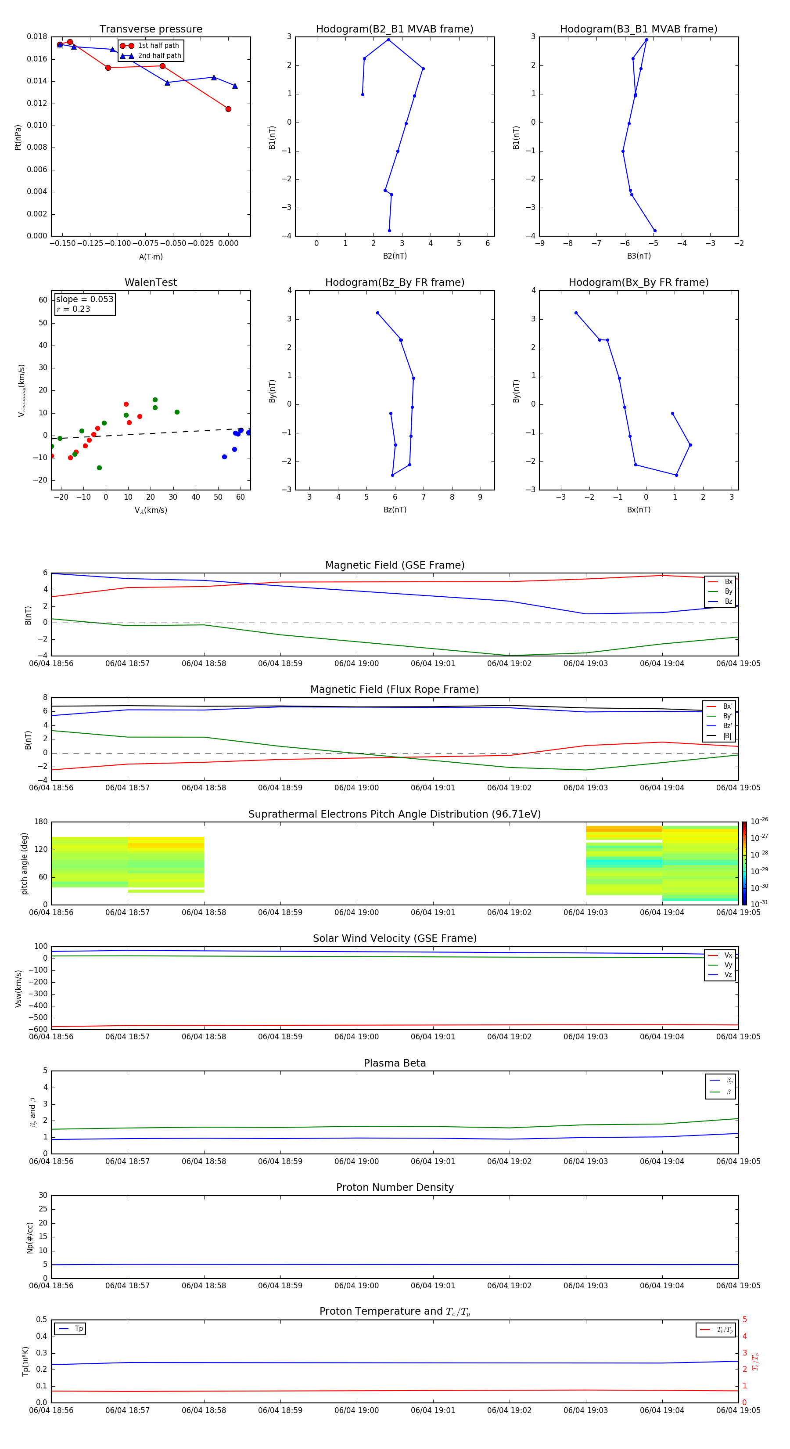Select the |B| legend entry
790x1449 pixels.
719,736
